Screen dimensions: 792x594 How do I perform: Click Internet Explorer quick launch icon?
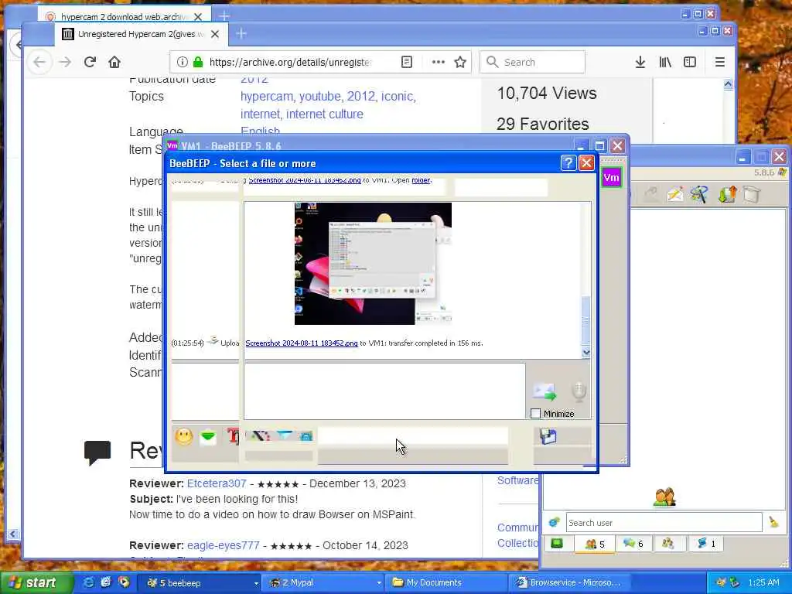(x=88, y=583)
